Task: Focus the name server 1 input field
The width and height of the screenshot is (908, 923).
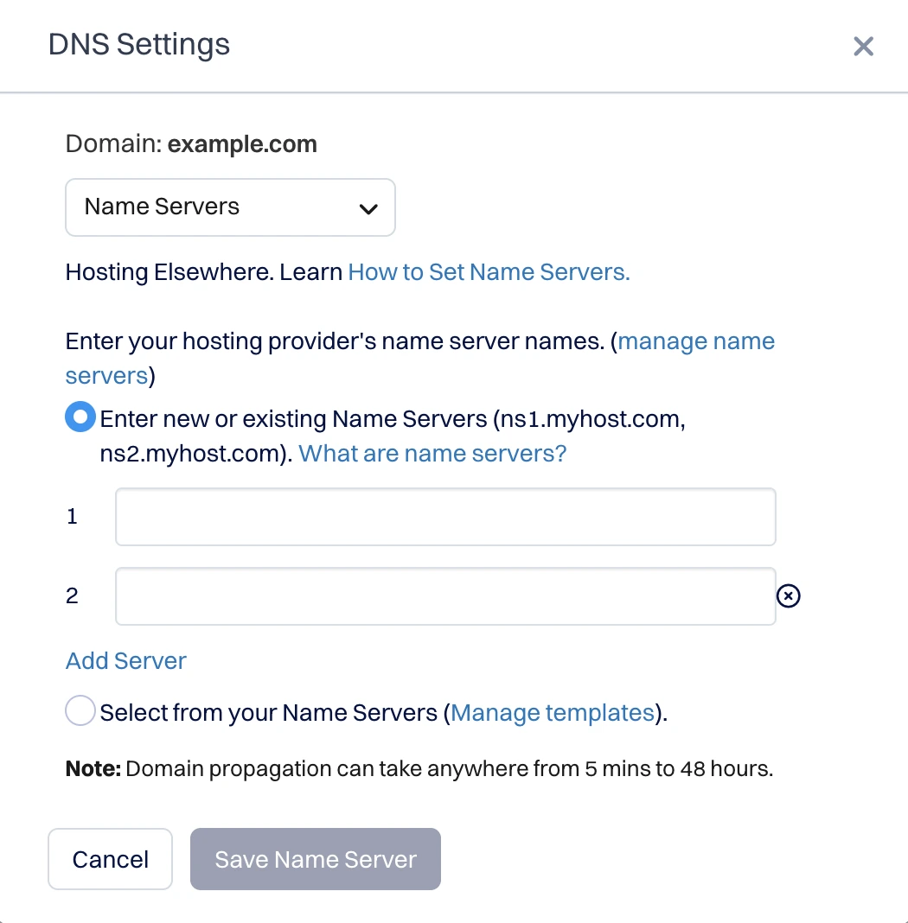Action: pos(445,517)
